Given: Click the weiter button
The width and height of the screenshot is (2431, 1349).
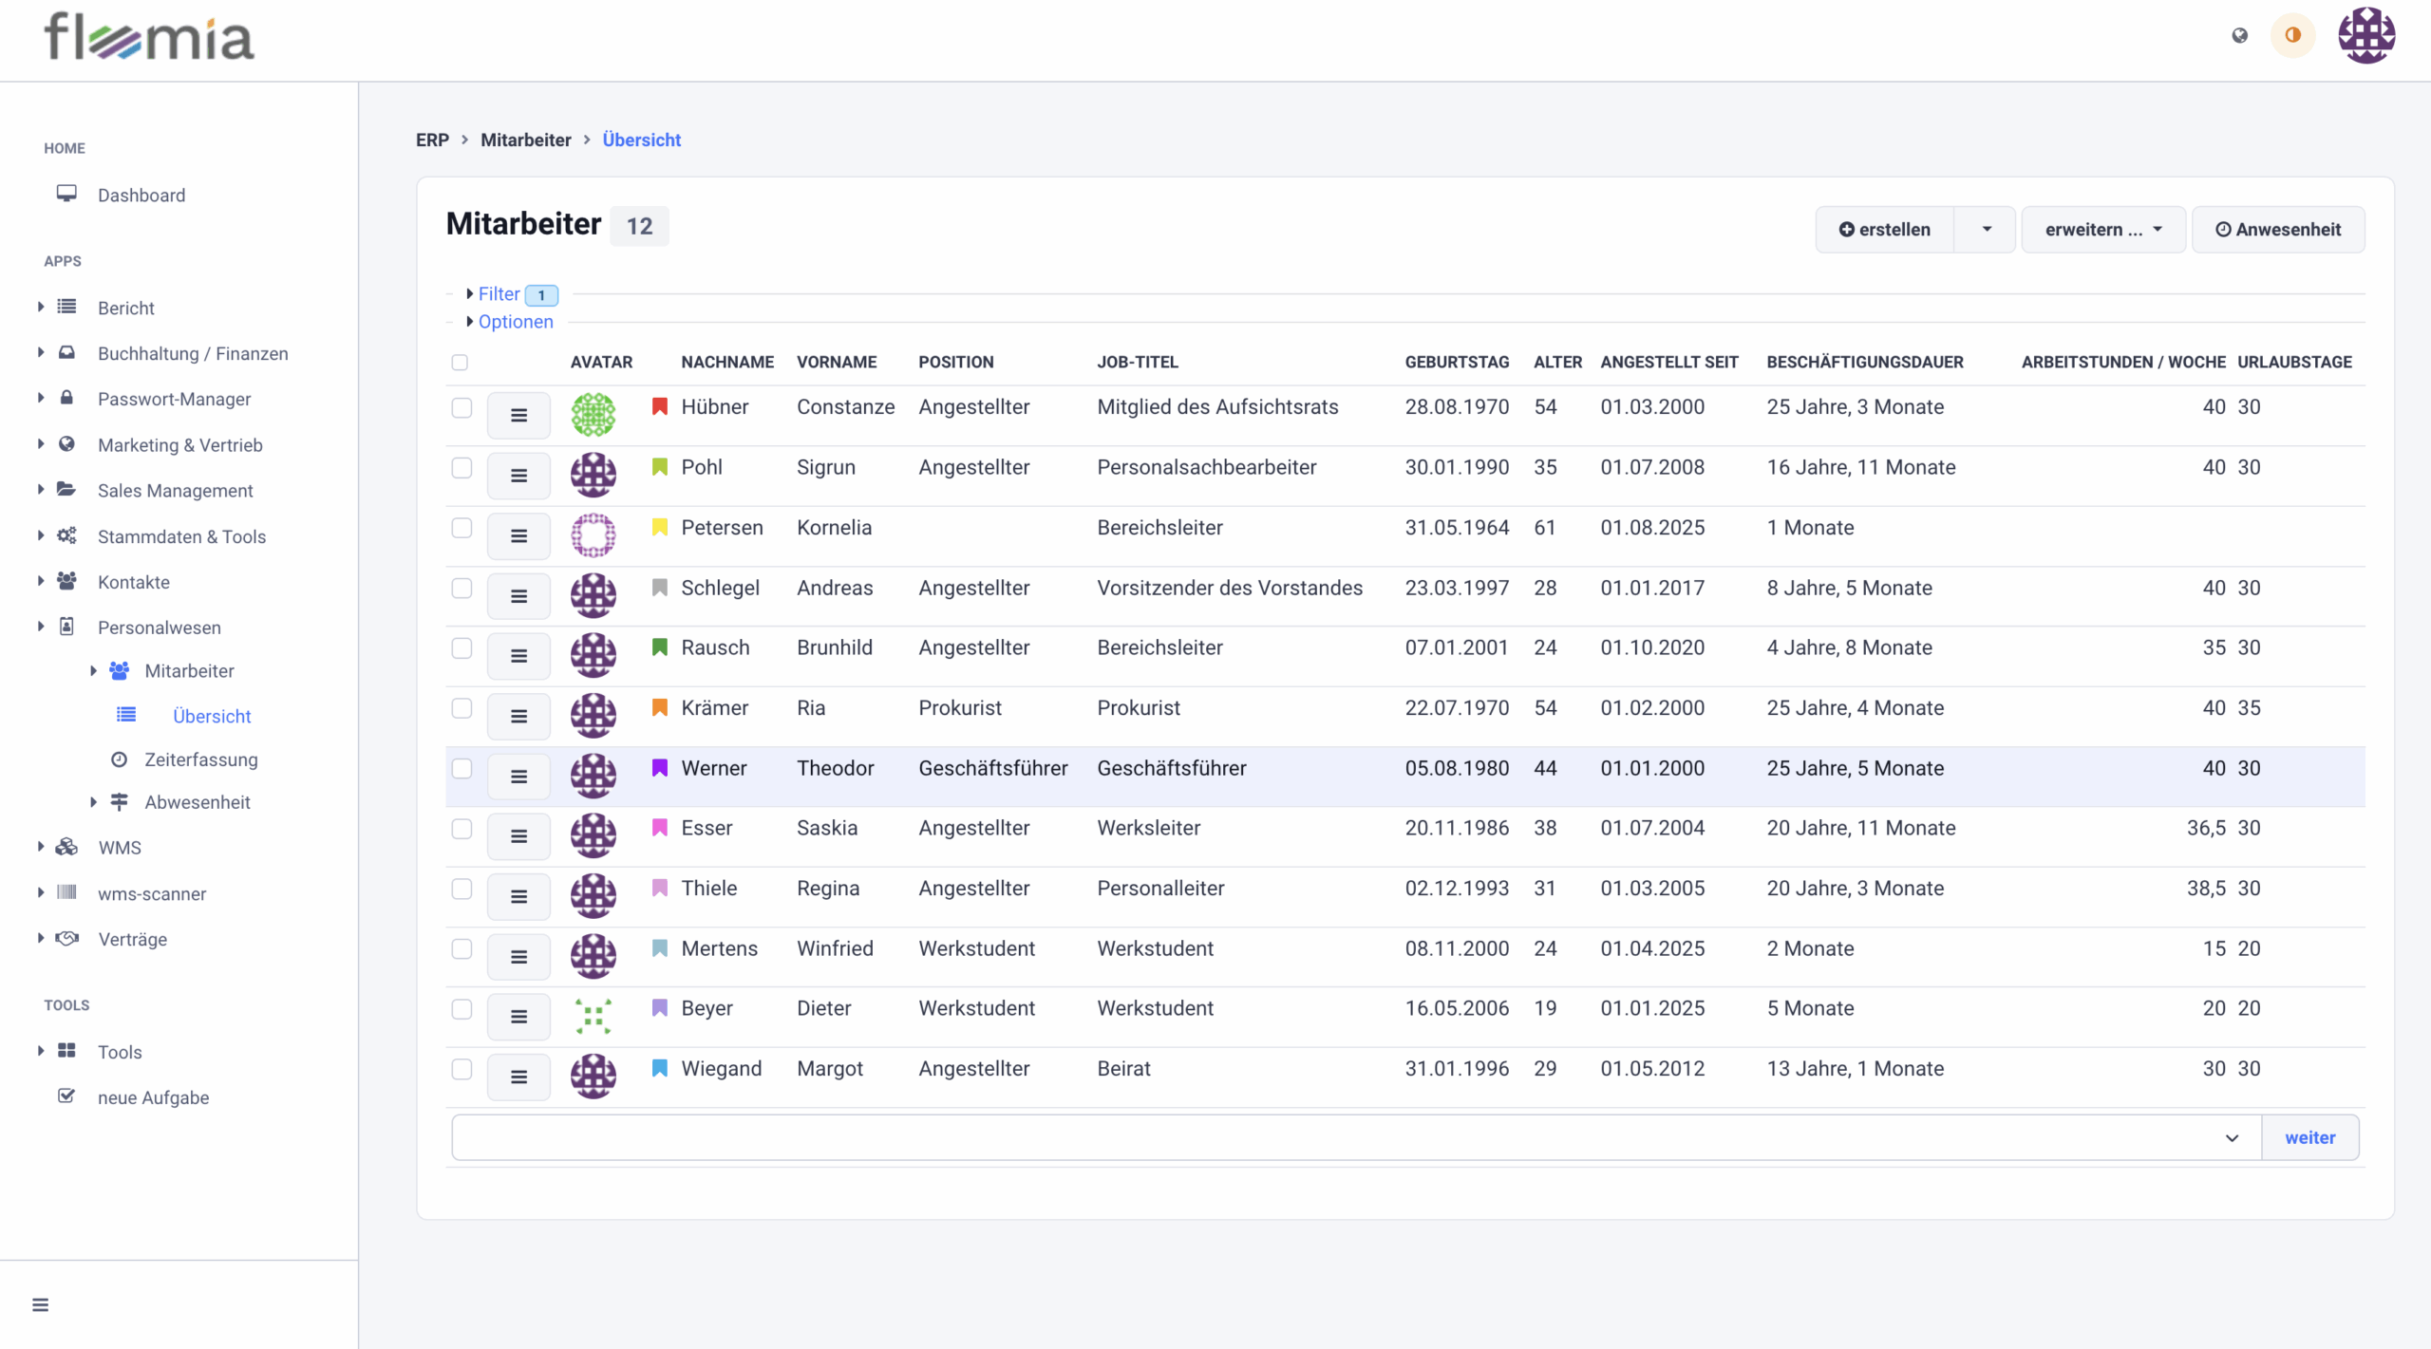Looking at the screenshot, I should coord(2309,1137).
